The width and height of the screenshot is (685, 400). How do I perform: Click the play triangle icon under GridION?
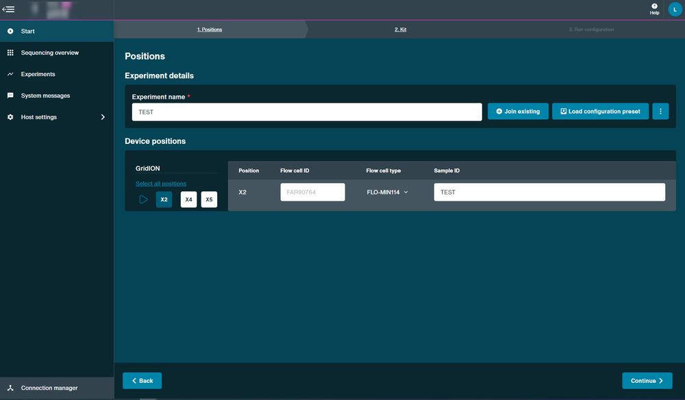click(x=143, y=199)
